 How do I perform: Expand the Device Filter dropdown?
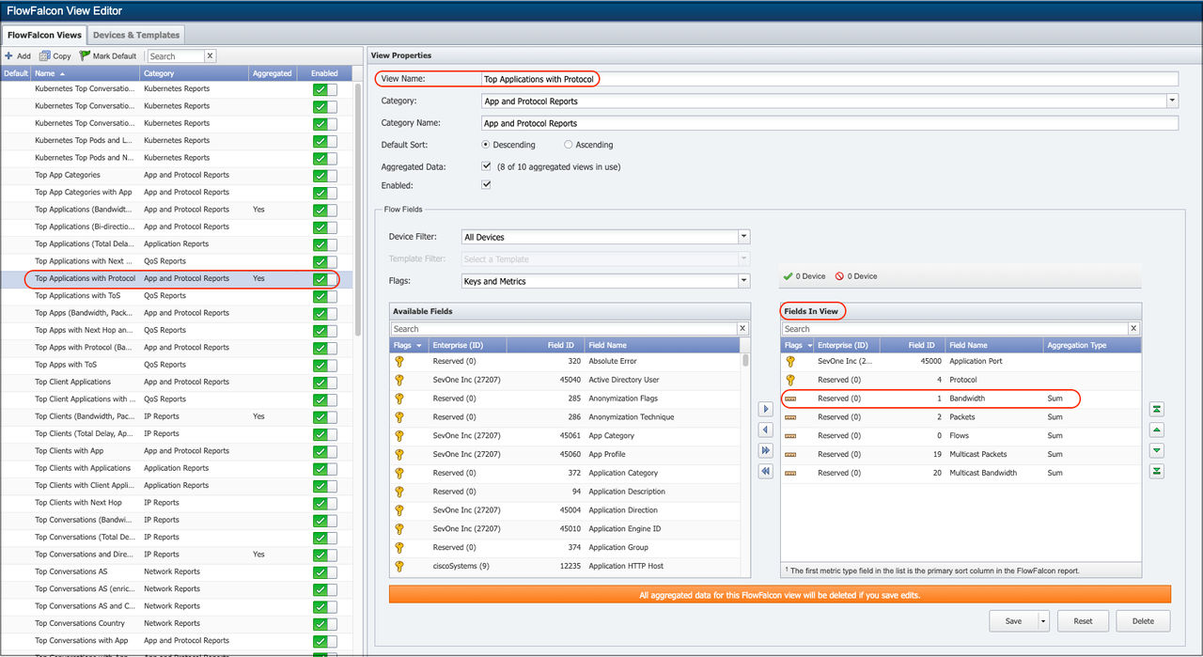[743, 237]
